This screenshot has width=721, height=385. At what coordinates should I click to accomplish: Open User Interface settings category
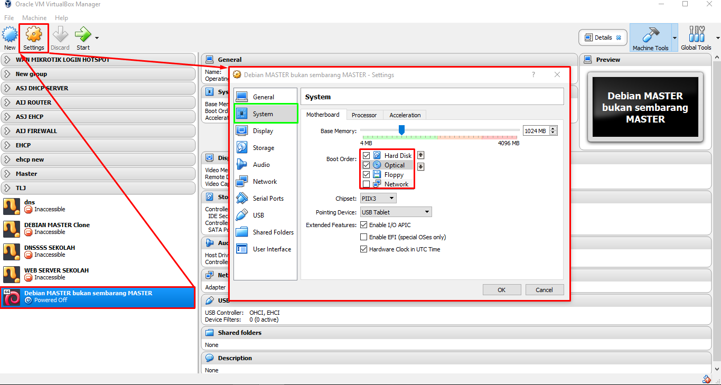coord(266,249)
